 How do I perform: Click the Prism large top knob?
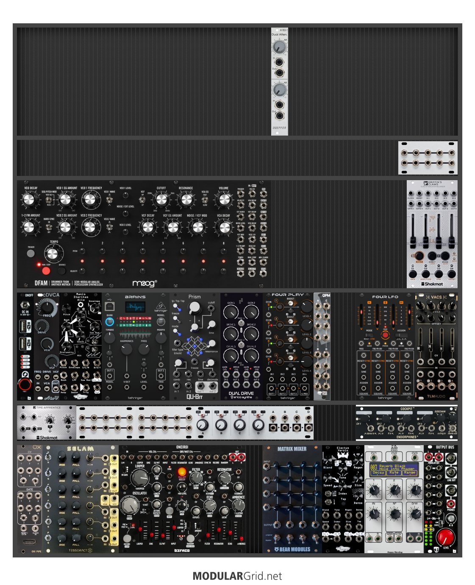coord(194,308)
